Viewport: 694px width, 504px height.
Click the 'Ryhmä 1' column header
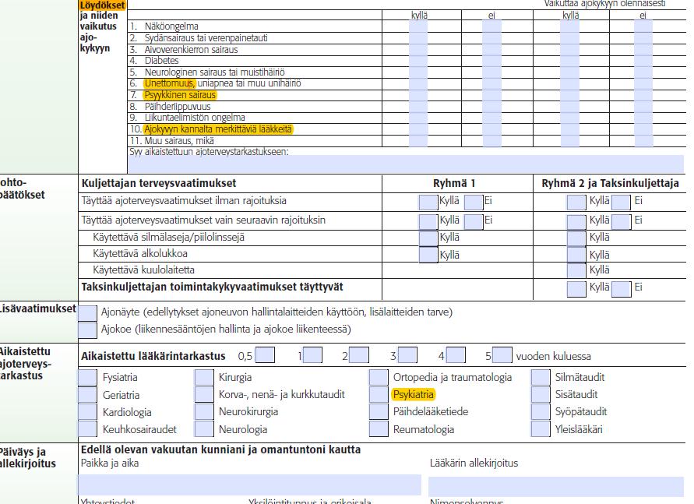point(454,183)
